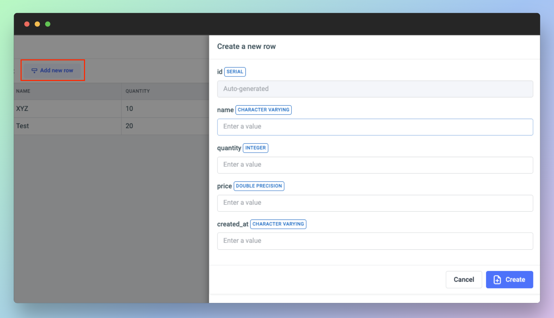Viewport: 554px width, 318px height.
Task: Focus the name input field
Action: click(x=375, y=127)
